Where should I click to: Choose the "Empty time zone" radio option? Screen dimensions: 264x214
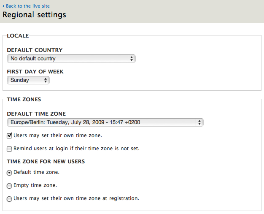tap(9, 185)
